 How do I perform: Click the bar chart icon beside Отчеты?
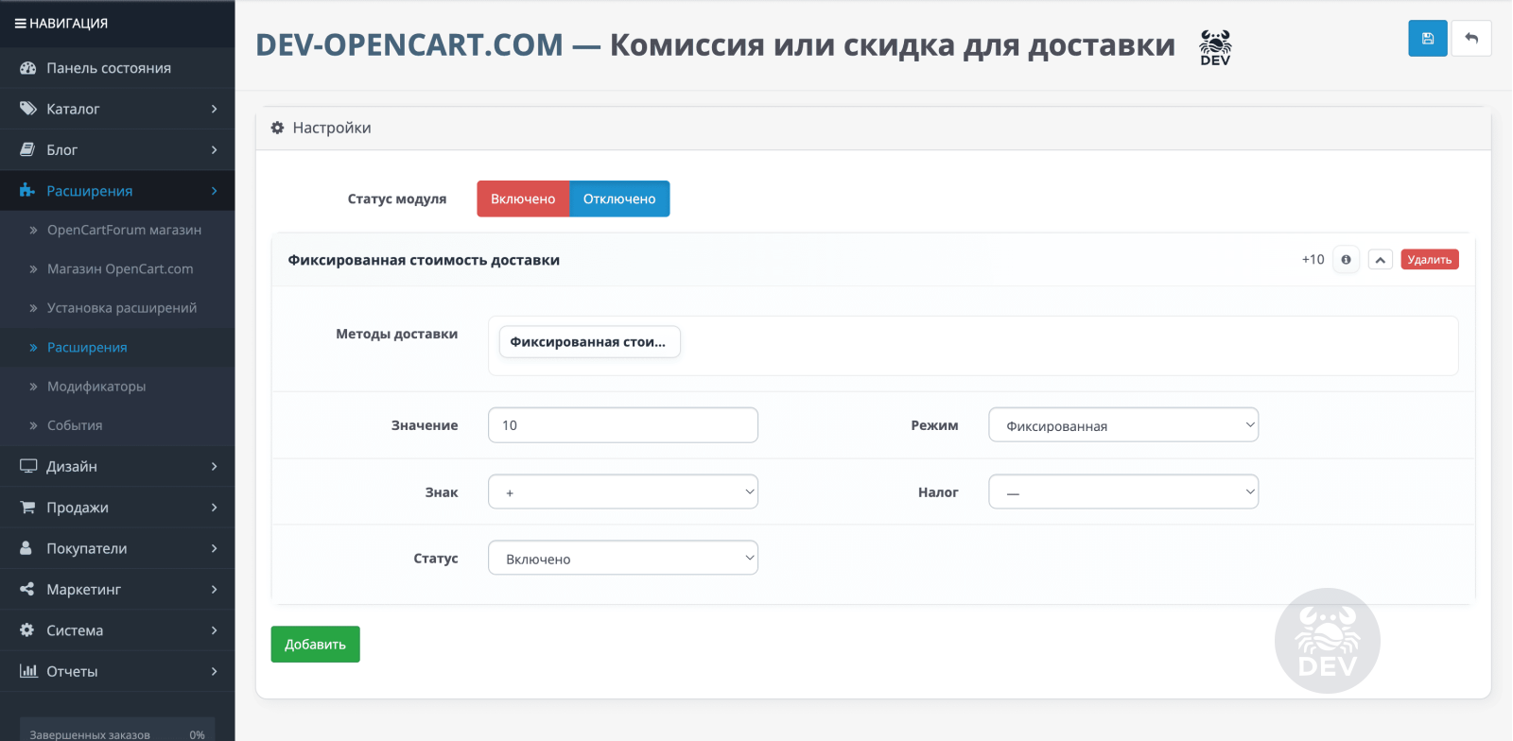(28, 671)
